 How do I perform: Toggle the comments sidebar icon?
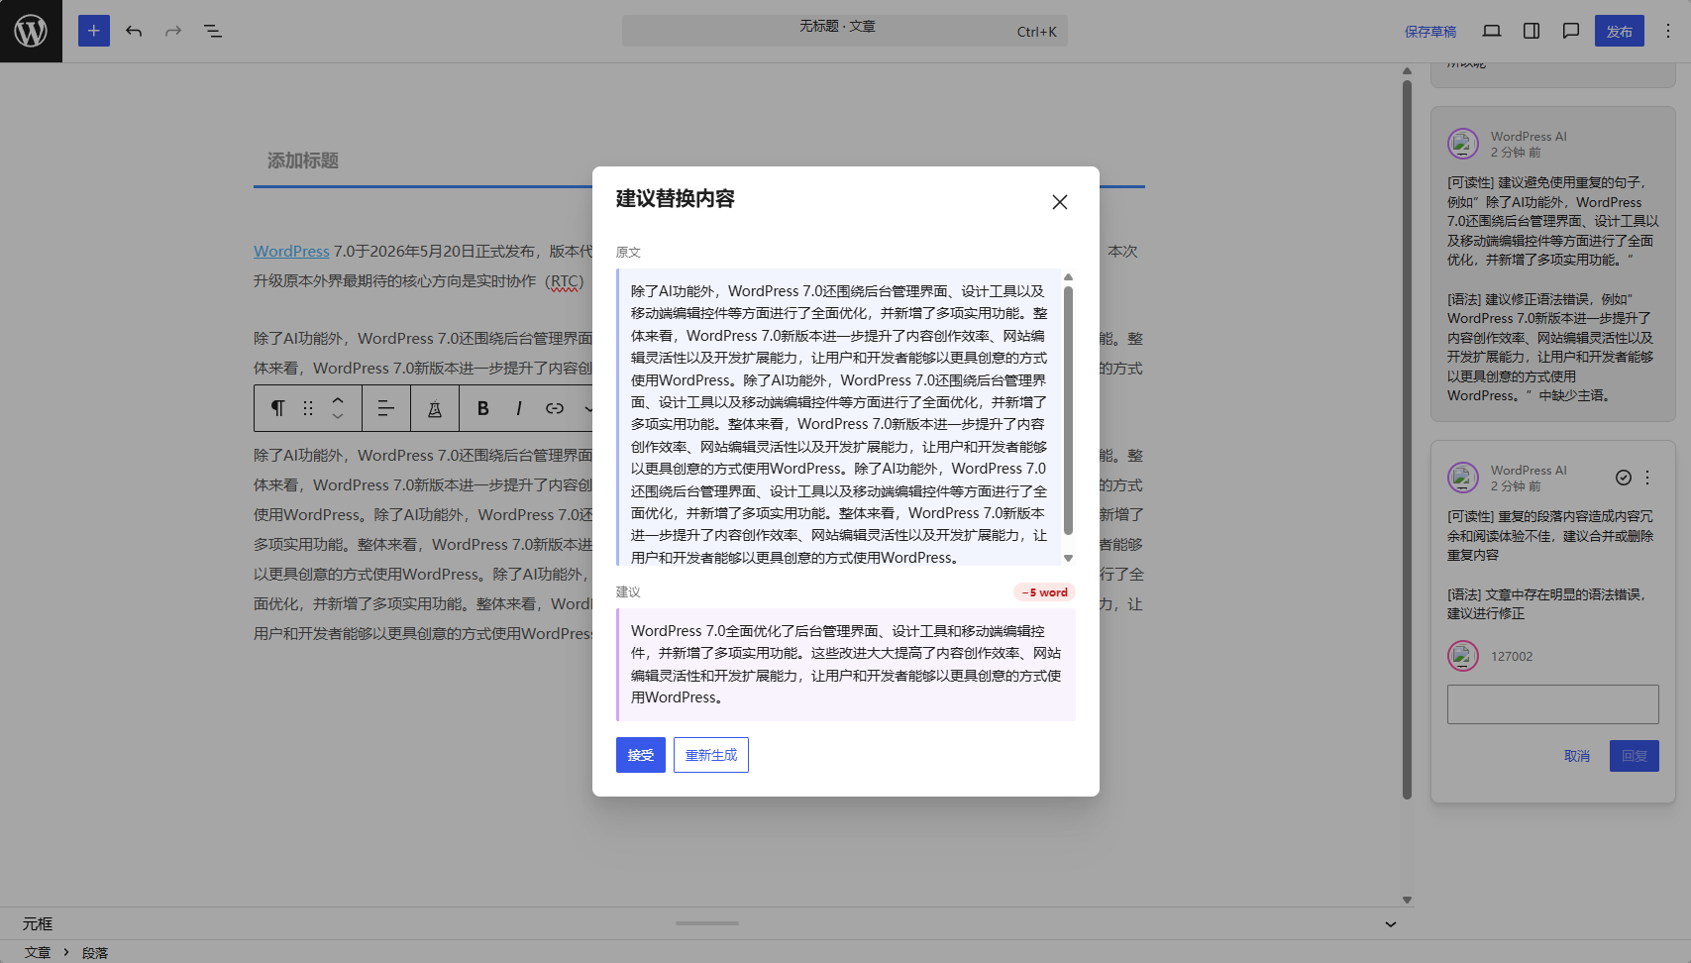tap(1571, 31)
